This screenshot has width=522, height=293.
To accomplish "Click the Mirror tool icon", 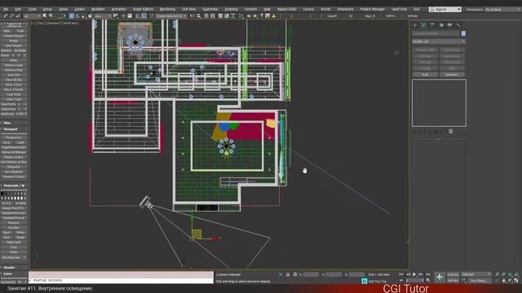I will point(192,16).
